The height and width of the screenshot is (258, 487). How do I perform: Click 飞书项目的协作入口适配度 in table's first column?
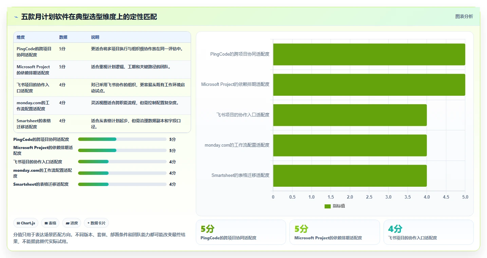[33, 88]
